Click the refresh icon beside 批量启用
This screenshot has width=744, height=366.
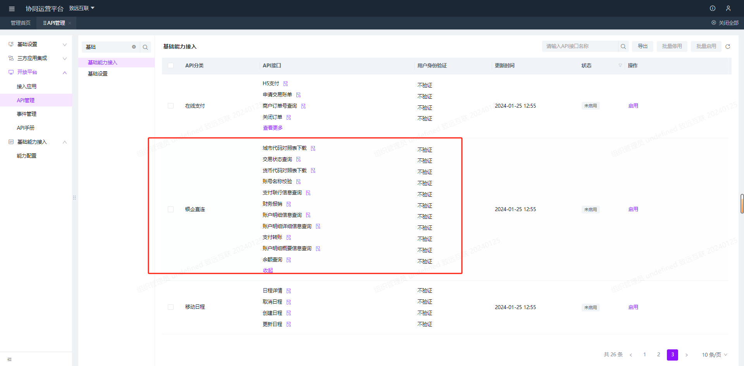tap(728, 46)
